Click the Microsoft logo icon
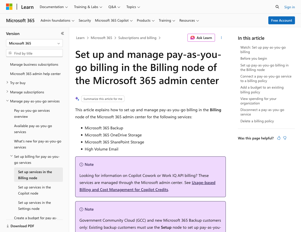Image resolution: width=301 pixels, height=232 pixels. pos(9,7)
